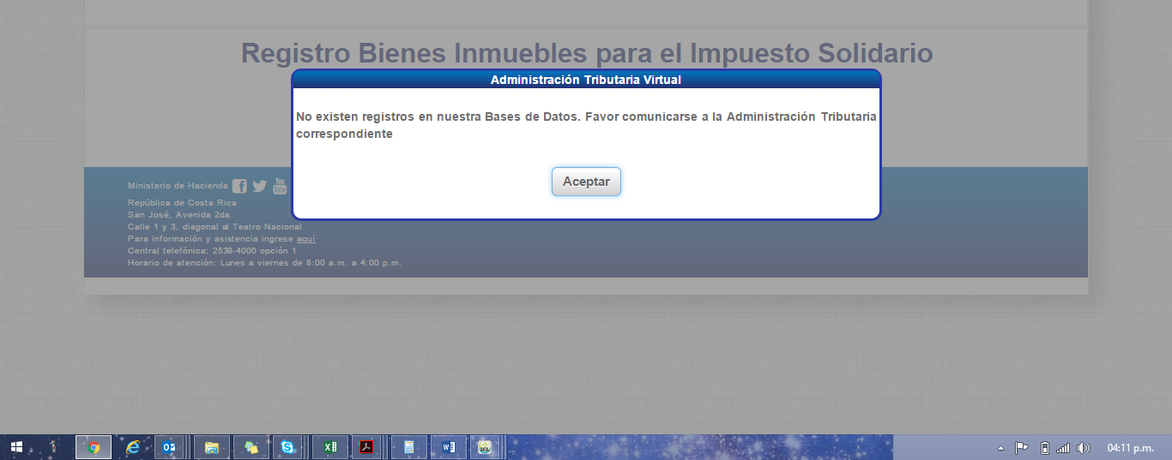
Task: Open Skype from the taskbar
Action: click(x=287, y=447)
